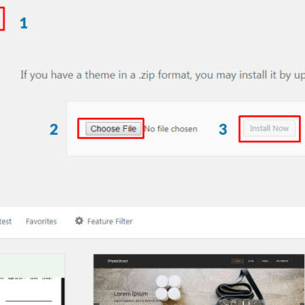Open the PhotoStreet theme preview thumbnail

coord(199,280)
